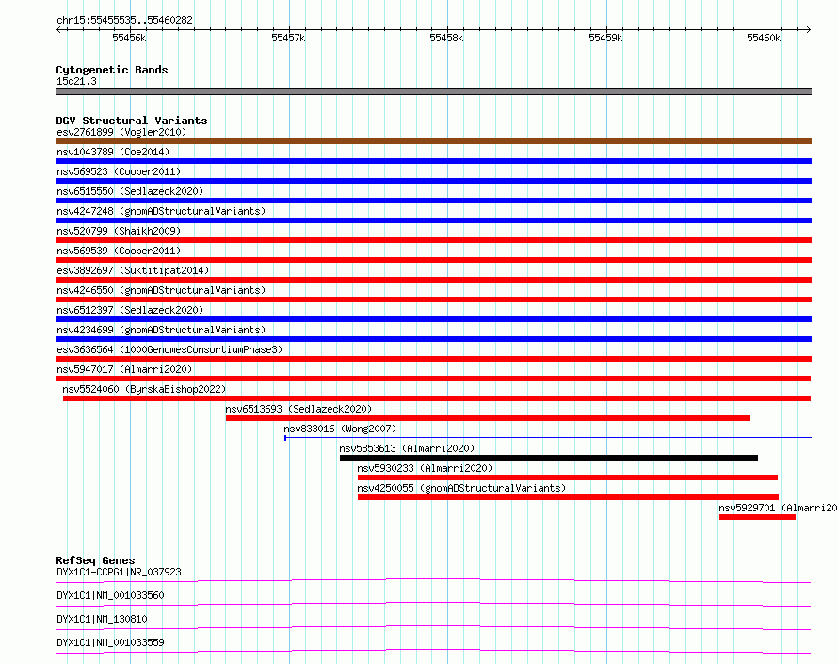Click the magenta DYX1C1-CCPG1 NR_037923 transcript line

point(433,580)
